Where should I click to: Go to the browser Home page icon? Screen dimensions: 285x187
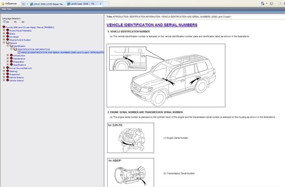(x=263, y=4)
